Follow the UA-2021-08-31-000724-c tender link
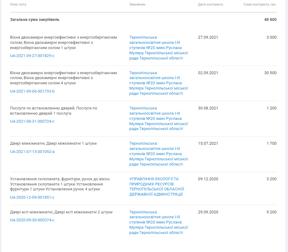288x252 pixels. pos(32,121)
